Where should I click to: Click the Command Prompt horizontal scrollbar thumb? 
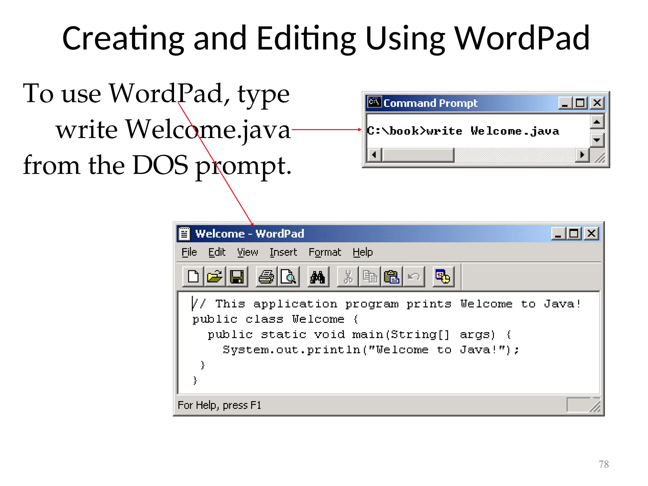click(x=418, y=155)
